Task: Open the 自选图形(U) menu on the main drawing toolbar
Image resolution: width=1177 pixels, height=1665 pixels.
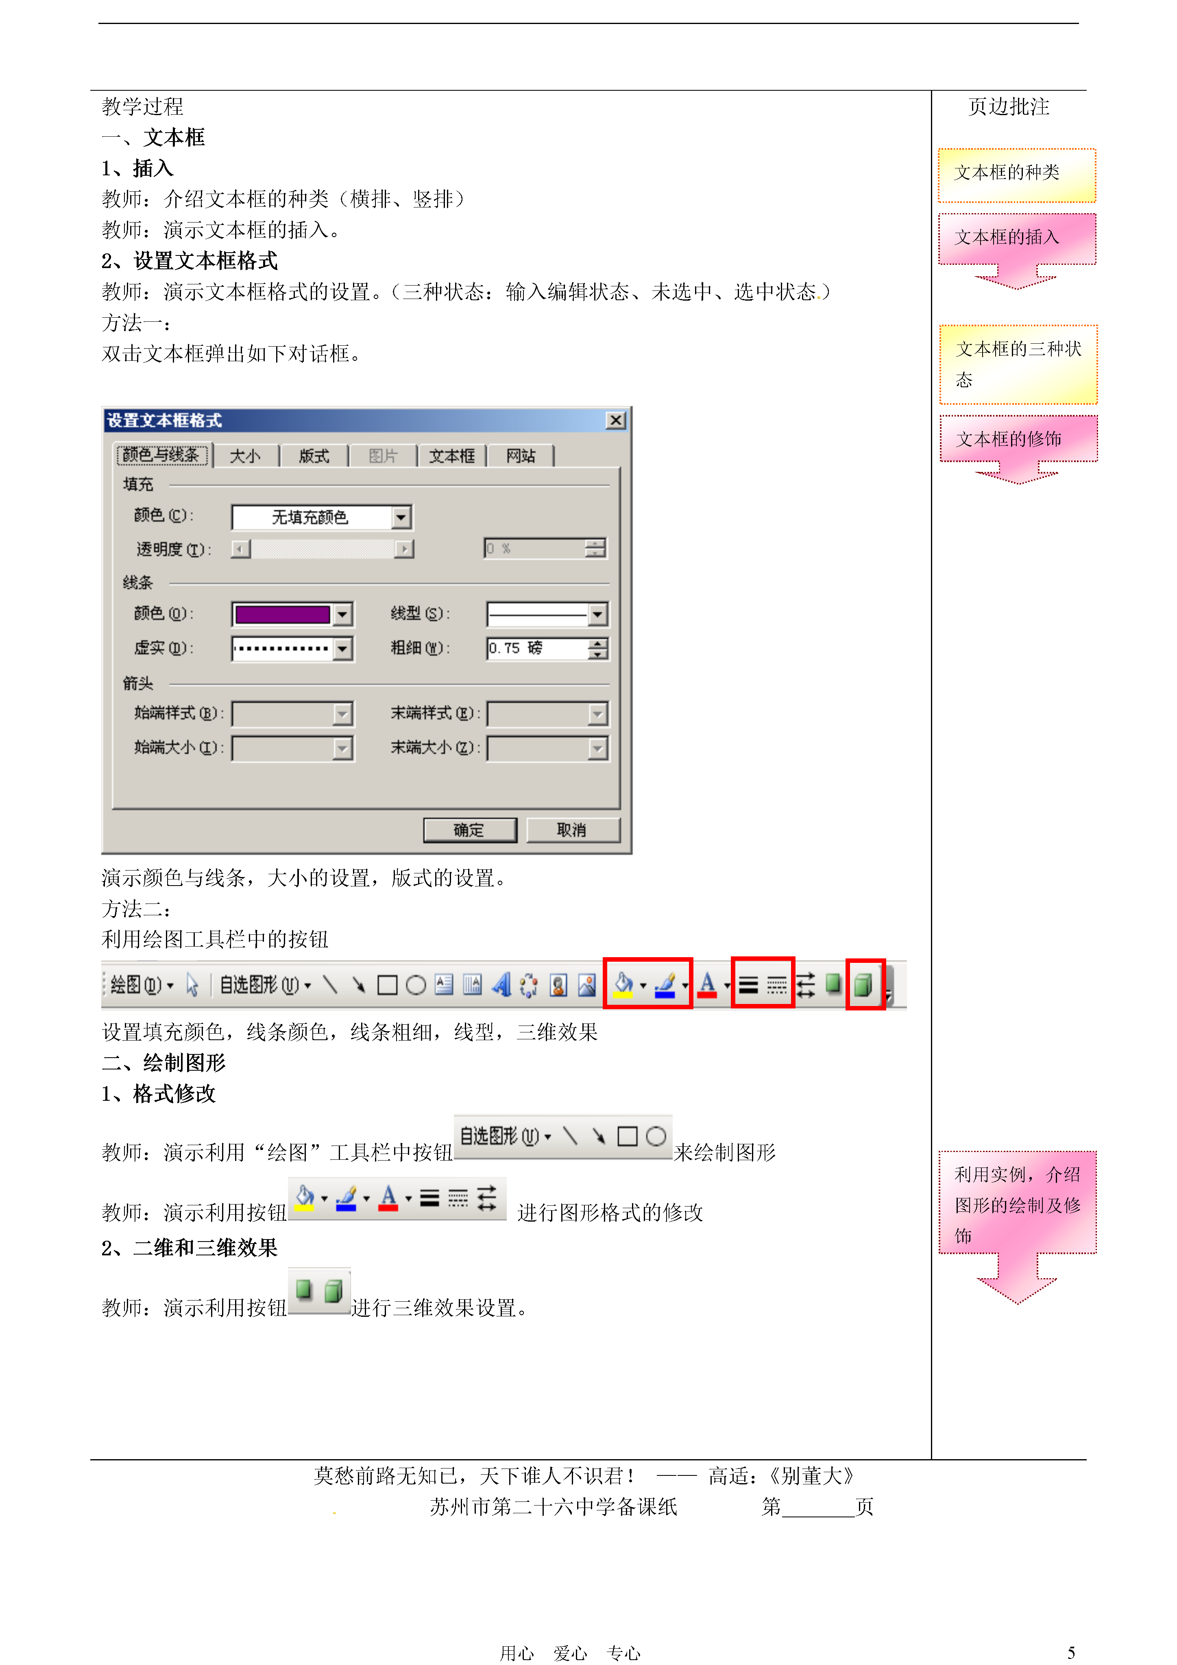Action: (x=266, y=985)
